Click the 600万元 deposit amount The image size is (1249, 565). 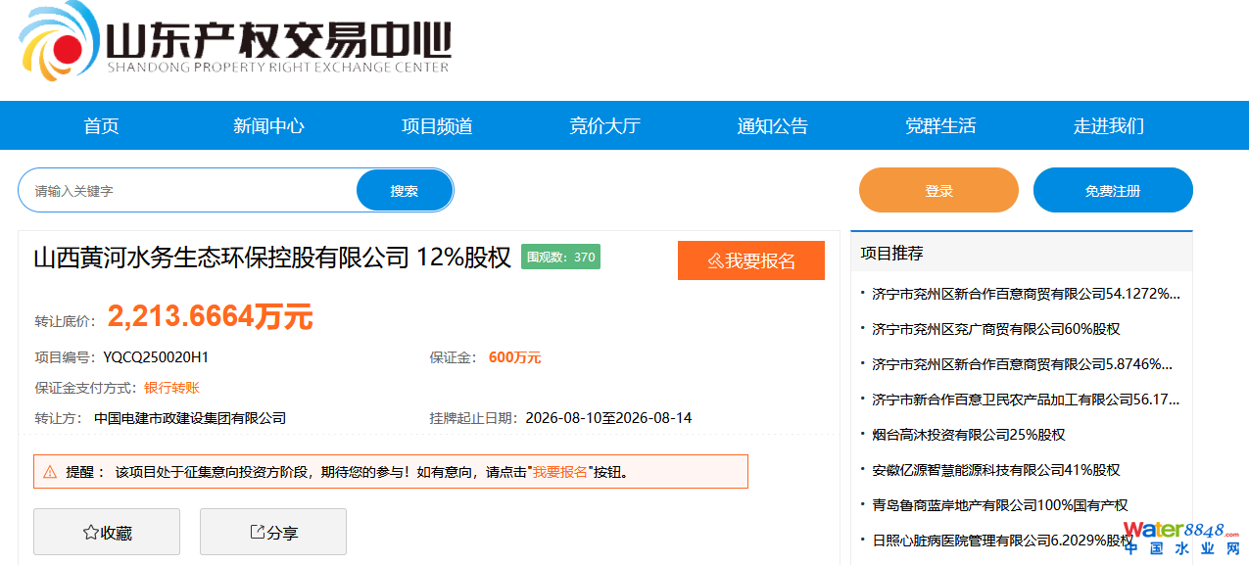click(x=514, y=357)
